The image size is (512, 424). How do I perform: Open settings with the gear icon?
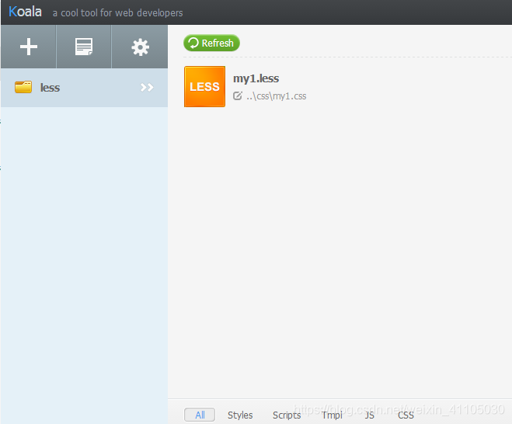(x=140, y=47)
